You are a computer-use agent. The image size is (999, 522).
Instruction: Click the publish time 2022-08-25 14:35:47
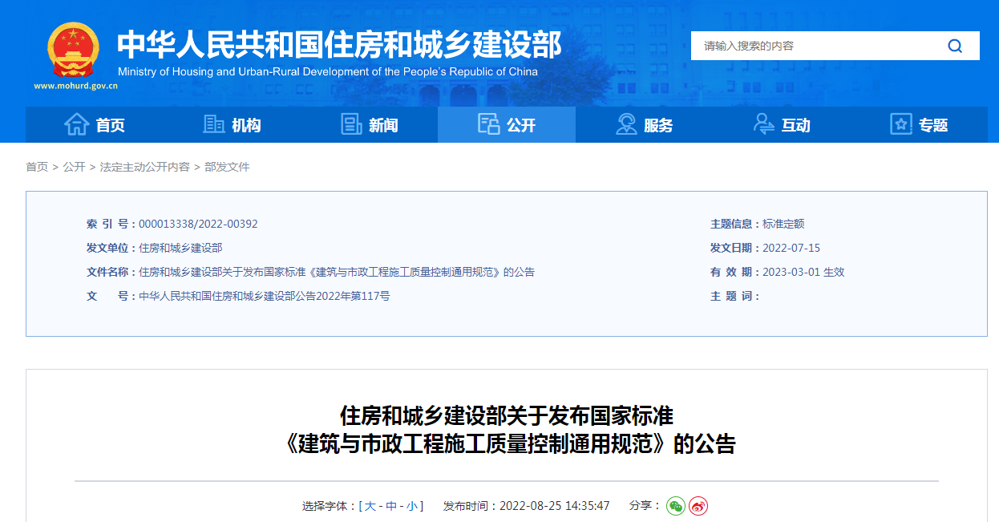(554, 506)
